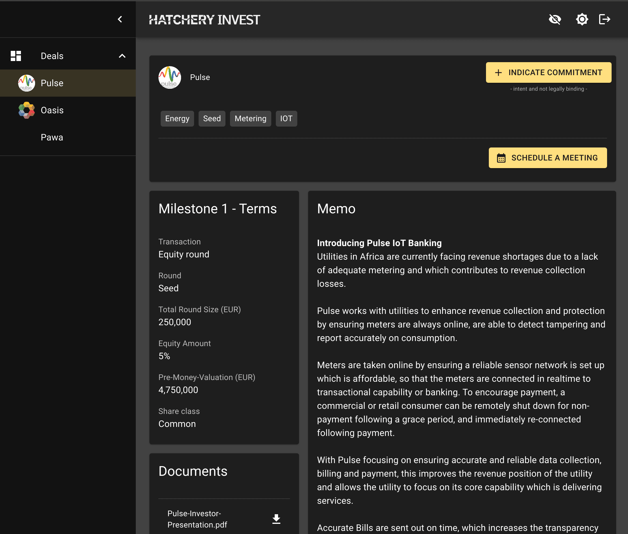Select the Metering tag chip
This screenshot has width=628, height=534.
click(x=250, y=119)
